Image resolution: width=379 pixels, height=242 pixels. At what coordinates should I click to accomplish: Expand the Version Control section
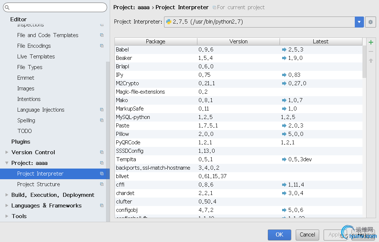[x=7, y=152]
